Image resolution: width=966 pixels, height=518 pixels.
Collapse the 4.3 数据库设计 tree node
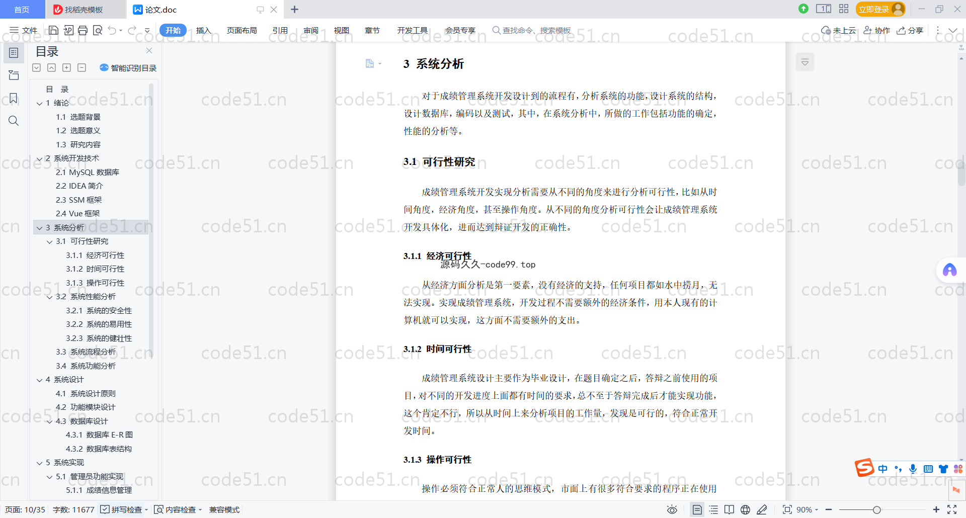[49, 421]
